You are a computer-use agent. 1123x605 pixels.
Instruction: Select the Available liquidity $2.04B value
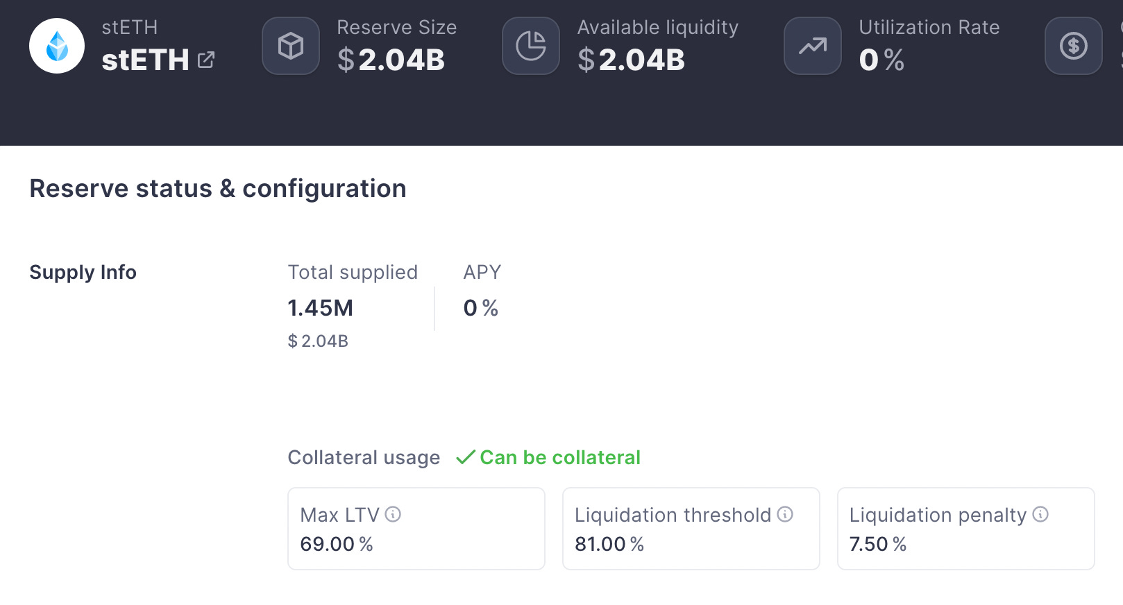pyautogui.click(x=631, y=60)
